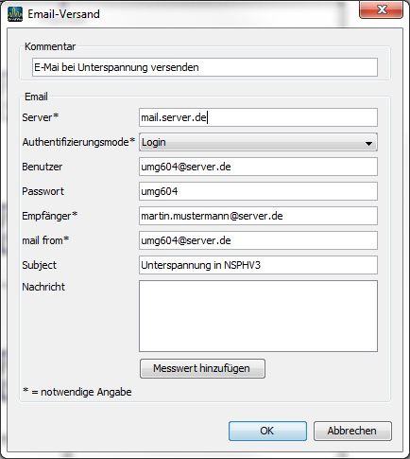Click the Authentifizierungsmode* label
The height and width of the screenshot is (459, 410).
[78, 142]
